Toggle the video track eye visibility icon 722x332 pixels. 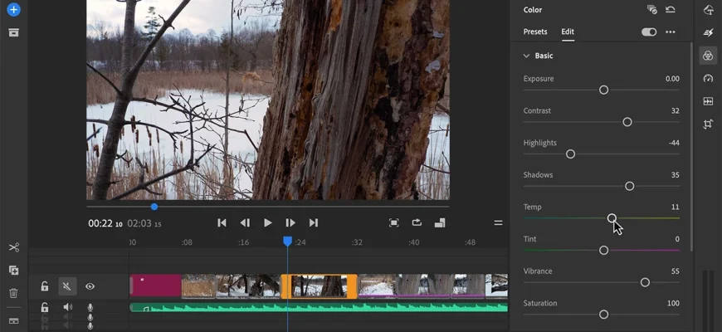click(x=90, y=286)
